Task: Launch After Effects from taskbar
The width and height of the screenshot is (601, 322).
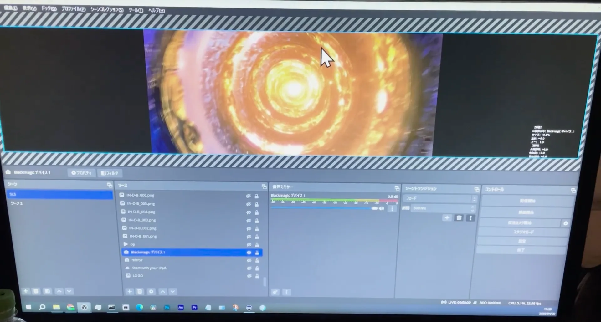Action: pyautogui.click(x=181, y=308)
